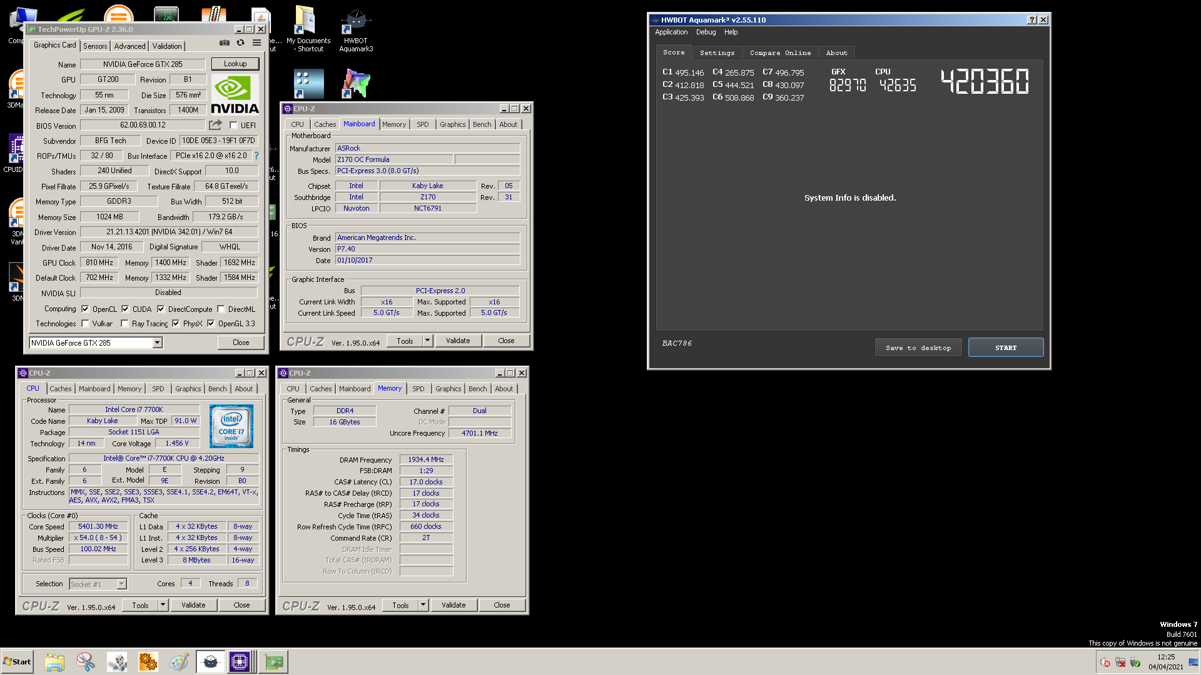Open the Compare Online tab in Aquamark

780,53
